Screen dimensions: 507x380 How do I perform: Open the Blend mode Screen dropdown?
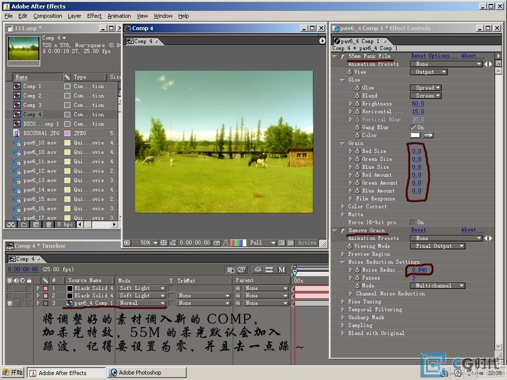(425, 95)
